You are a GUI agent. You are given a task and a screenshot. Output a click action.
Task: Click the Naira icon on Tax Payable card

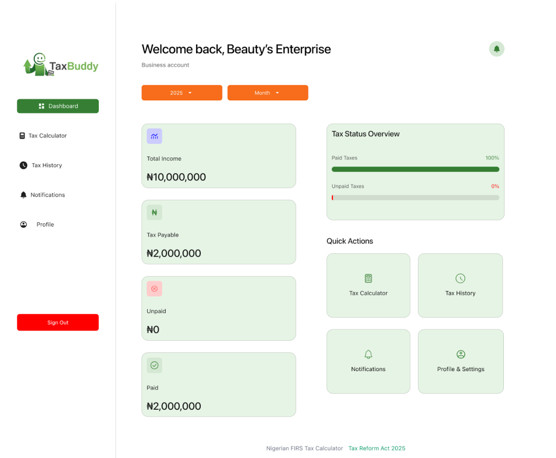[154, 213]
